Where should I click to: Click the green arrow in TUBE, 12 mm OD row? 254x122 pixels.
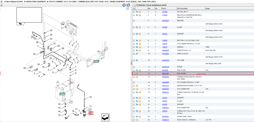137,54
